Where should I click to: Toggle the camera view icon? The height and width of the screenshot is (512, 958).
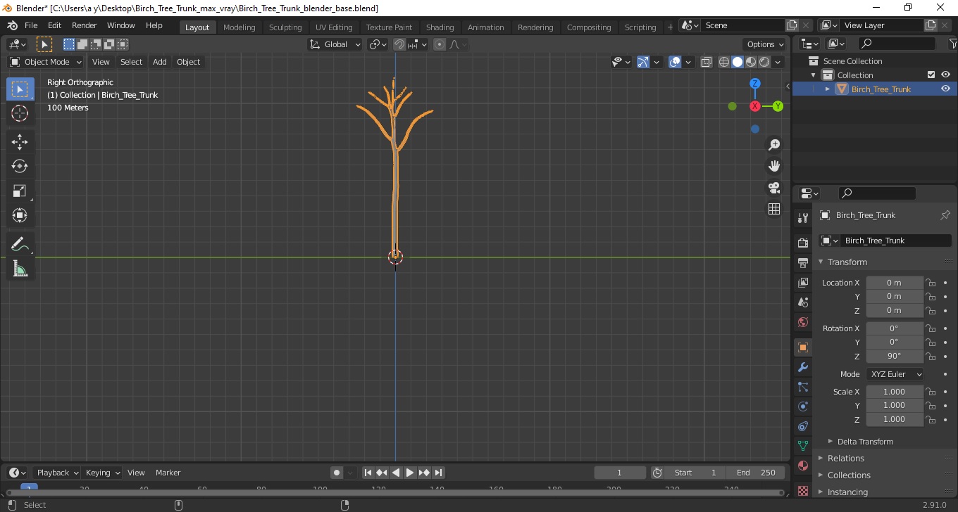(x=774, y=188)
